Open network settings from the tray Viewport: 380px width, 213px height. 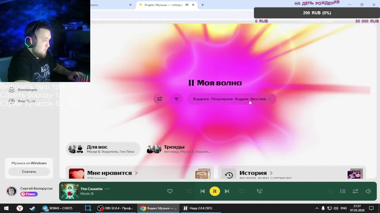point(330,208)
